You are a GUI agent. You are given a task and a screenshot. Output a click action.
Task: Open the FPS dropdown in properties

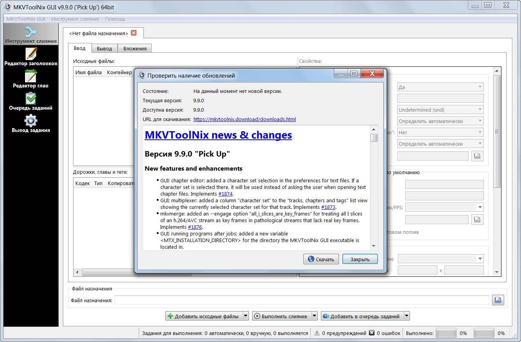(444, 207)
